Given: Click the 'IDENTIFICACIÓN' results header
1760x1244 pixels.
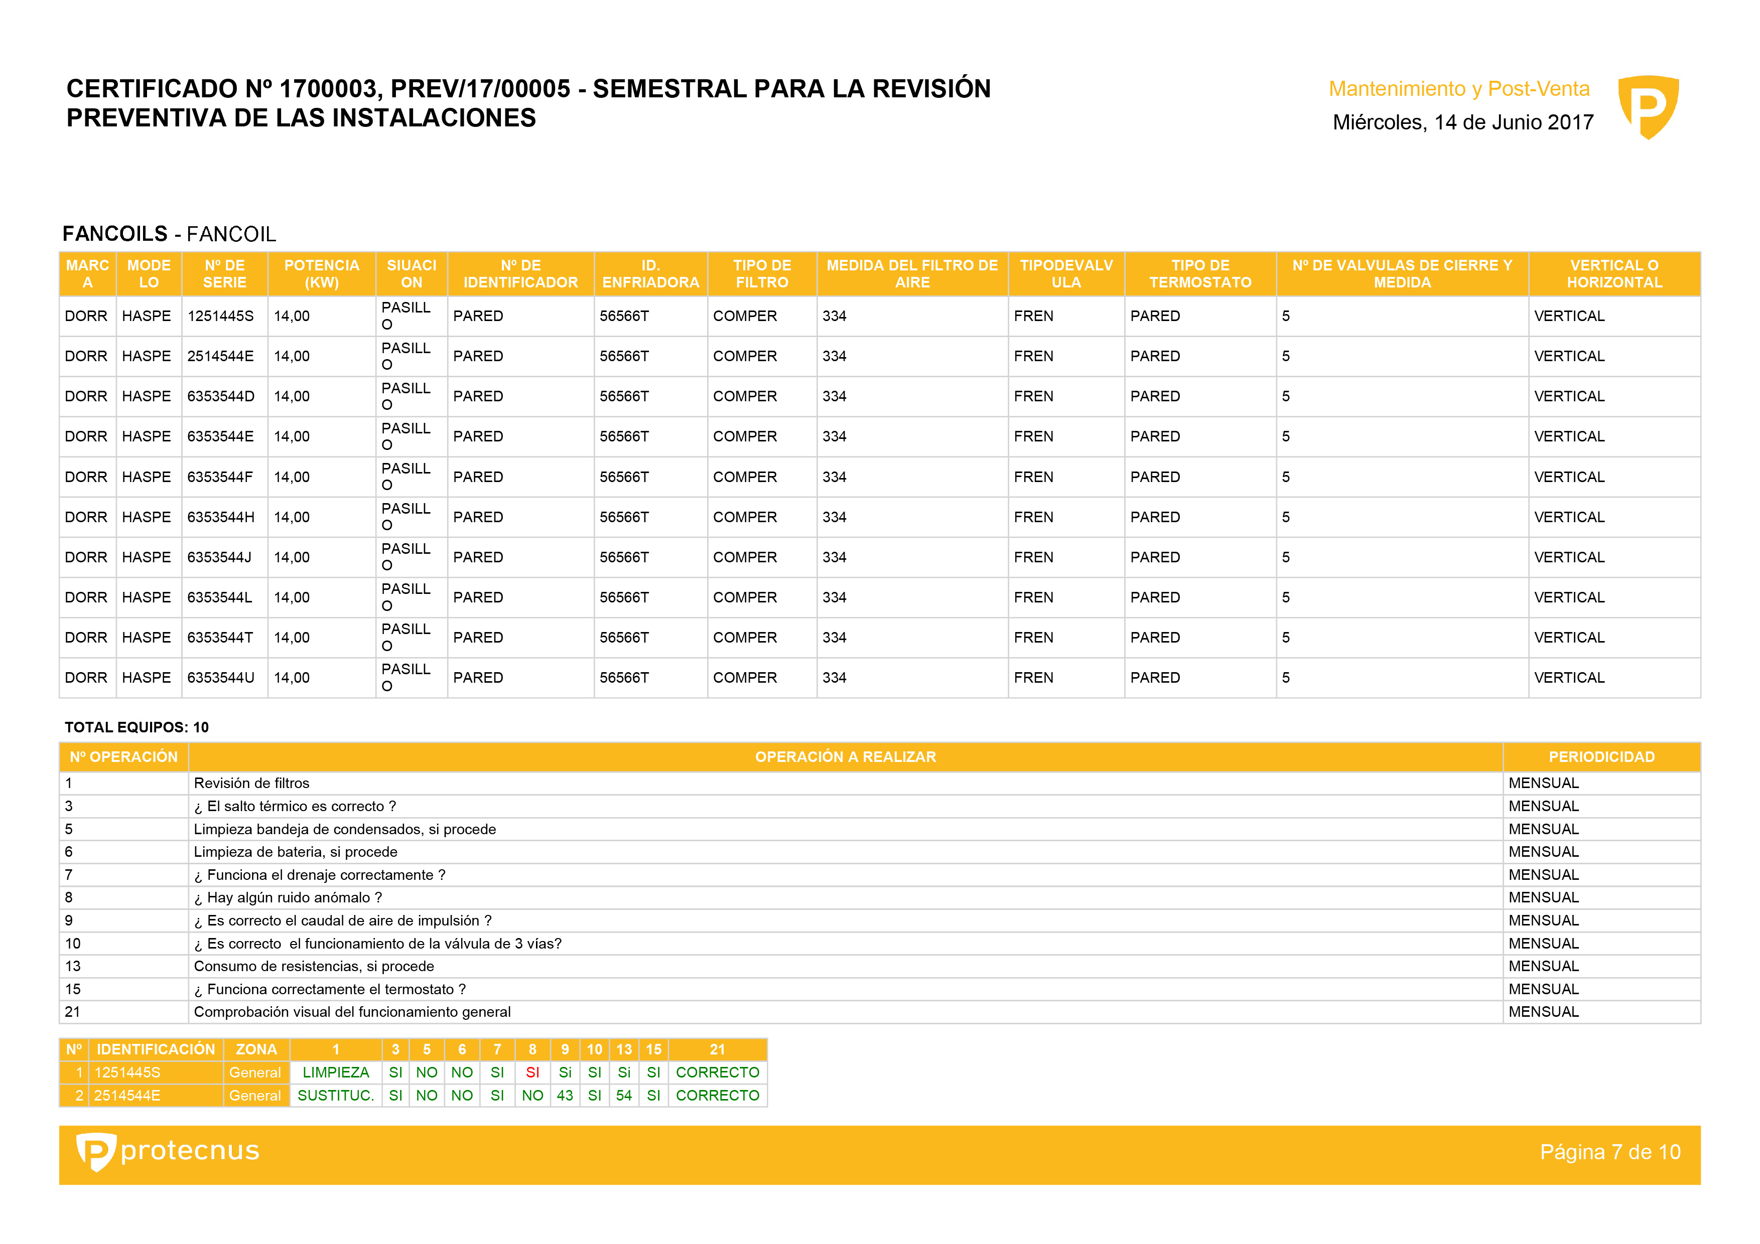Looking at the screenshot, I should pos(156,1049).
